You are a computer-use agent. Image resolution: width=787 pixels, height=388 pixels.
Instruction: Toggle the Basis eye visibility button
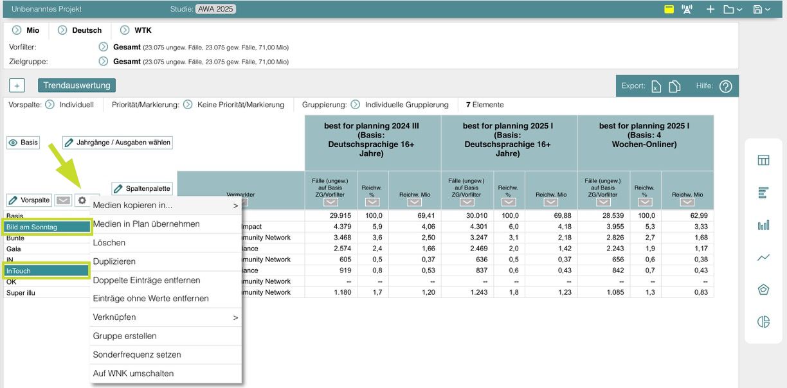[23, 143]
